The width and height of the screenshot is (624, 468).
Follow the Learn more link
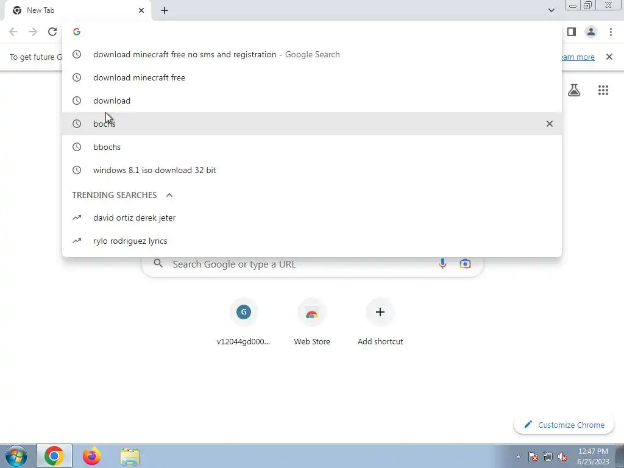pyautogui.click(x=578, y=57)
